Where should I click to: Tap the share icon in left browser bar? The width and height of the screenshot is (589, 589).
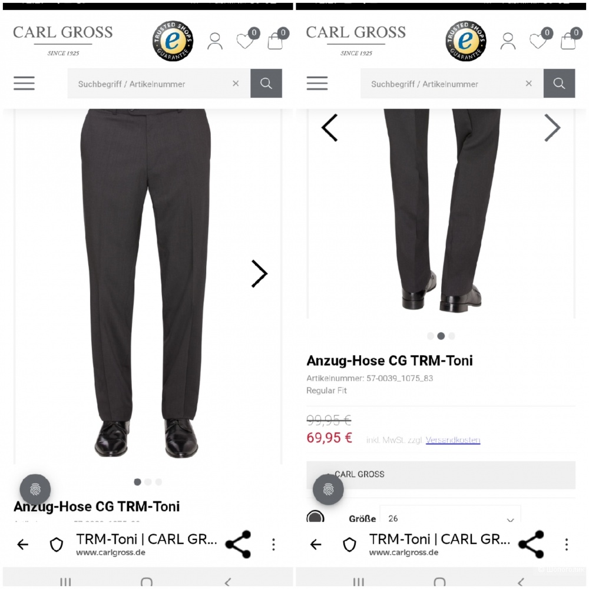pyautogui.click(x=238, y=544)
